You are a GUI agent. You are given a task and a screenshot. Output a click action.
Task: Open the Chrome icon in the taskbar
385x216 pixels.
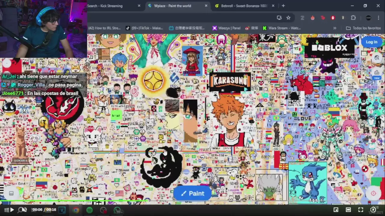coord(76,210)
